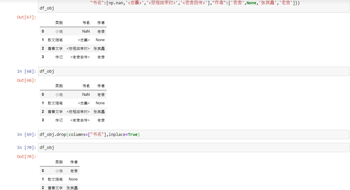
Task: Click <皮囊> in the Out[67] table
Action: tap(84, 40)
